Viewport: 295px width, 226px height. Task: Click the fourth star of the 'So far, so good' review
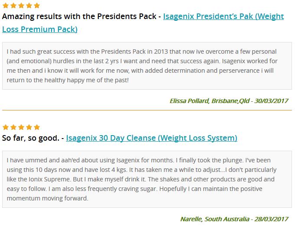[x=29, y=127]
